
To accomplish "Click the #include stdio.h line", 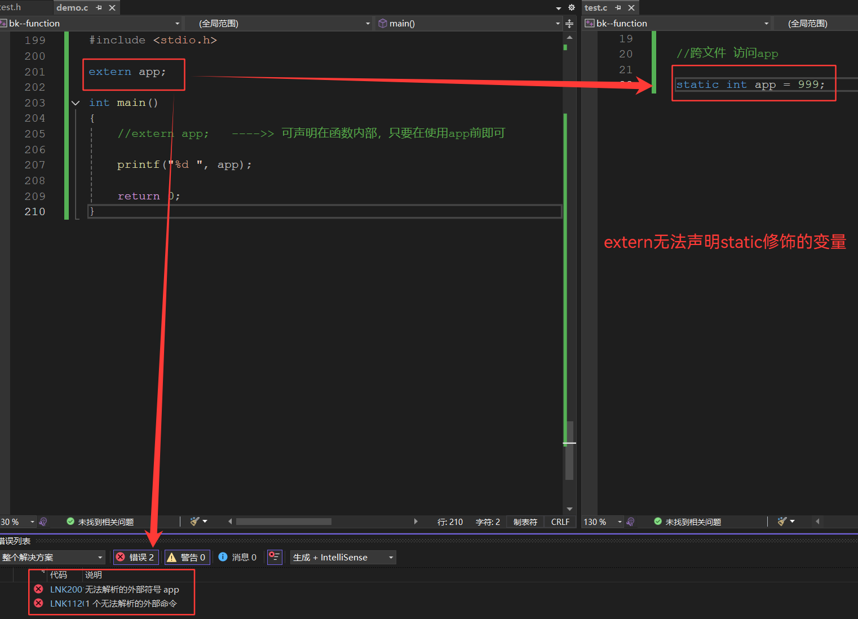I will (x=153, y=40).
